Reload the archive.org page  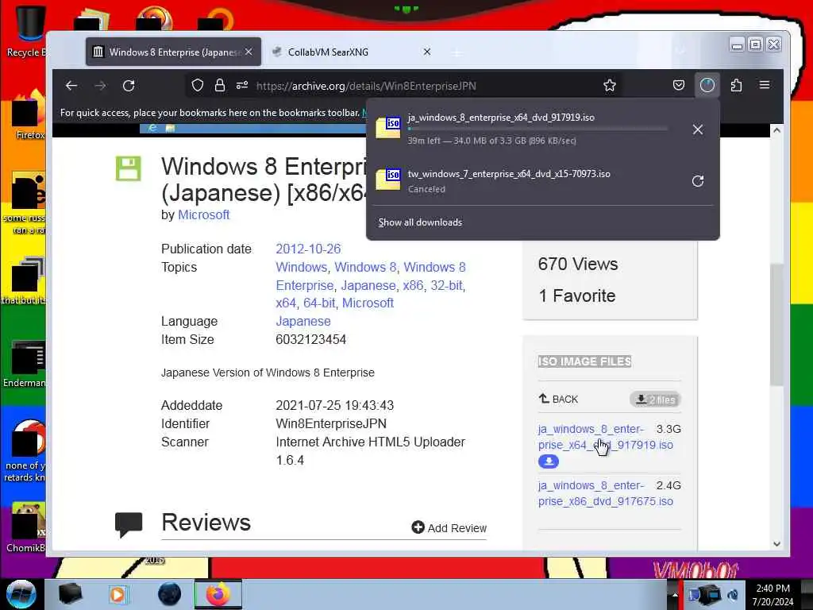tap(129, 86)
